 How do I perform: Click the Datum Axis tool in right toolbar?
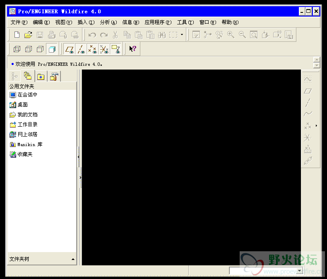coord(308,103)
